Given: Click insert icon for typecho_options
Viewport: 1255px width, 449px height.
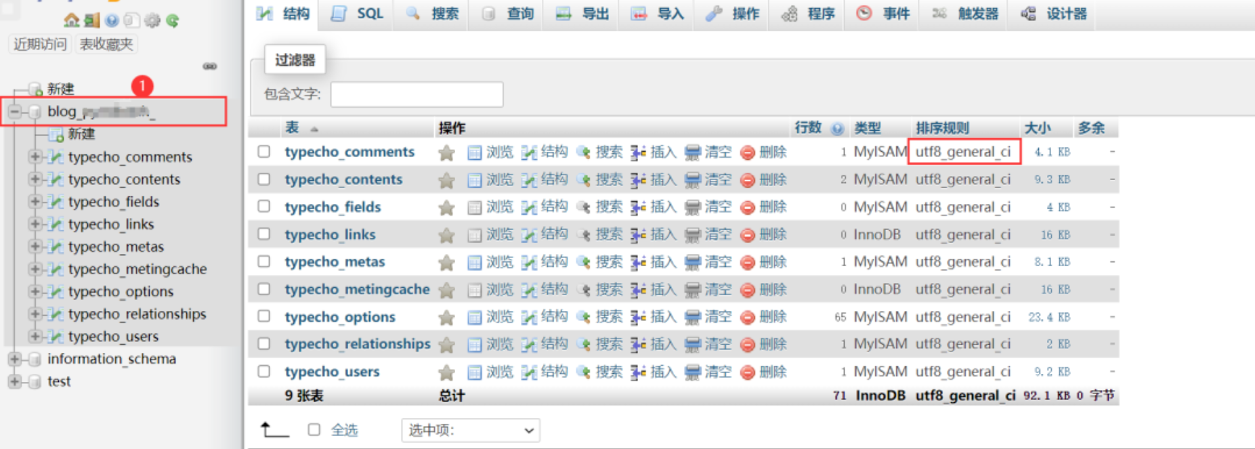Looking at the screenshot, I should click(x=637, y=317).
